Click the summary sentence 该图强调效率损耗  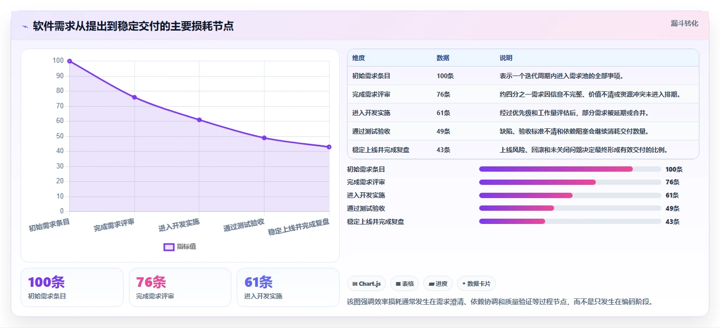[500, 302]
